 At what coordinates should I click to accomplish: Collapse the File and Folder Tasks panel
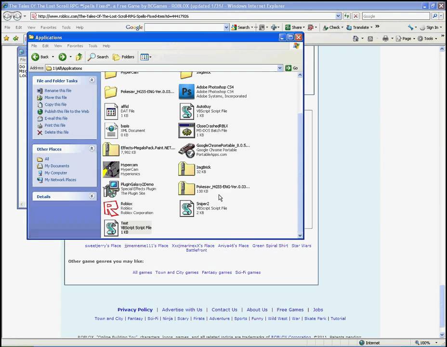[x=92, y=80]
